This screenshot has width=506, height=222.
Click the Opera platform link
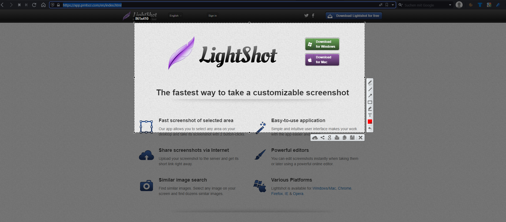point(298,194)
